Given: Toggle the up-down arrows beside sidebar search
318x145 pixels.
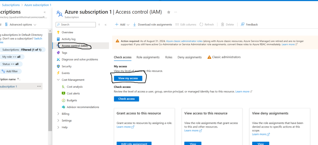Looking at the screenshot, I should coord(99,25).
